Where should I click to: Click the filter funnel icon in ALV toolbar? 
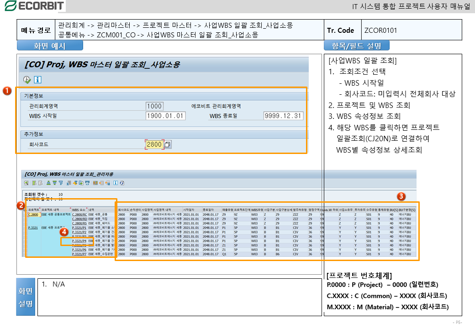click(x=60, y=183)
